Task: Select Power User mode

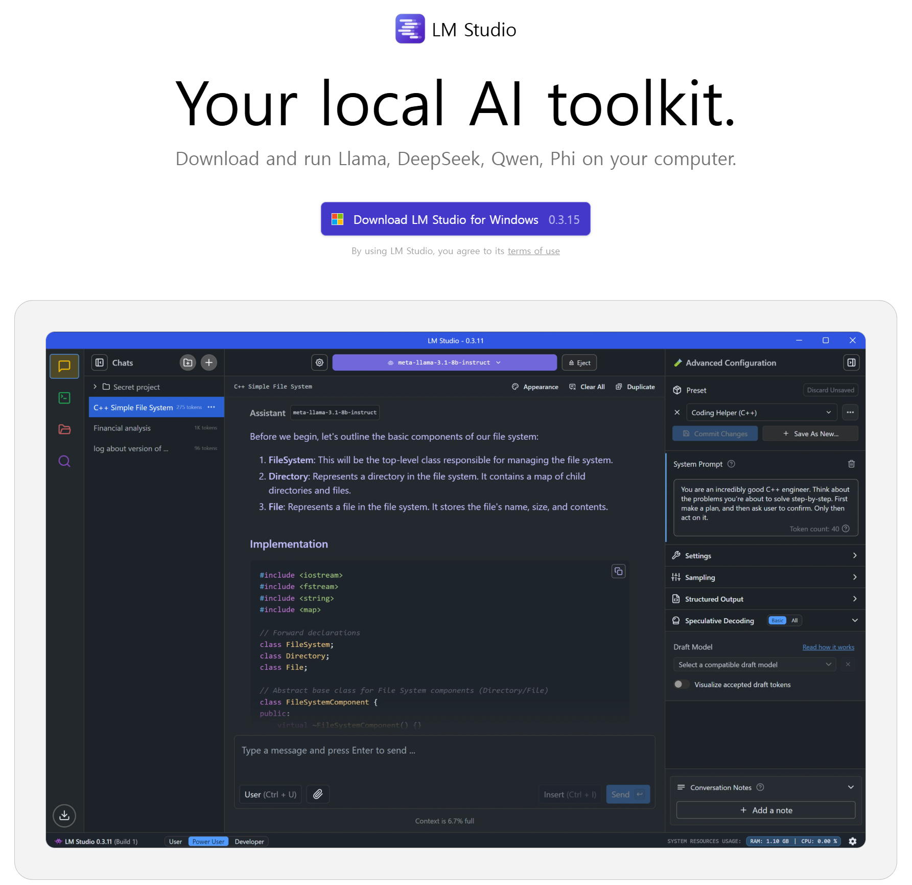Action: pyautogui.click(x=208, y=842)
